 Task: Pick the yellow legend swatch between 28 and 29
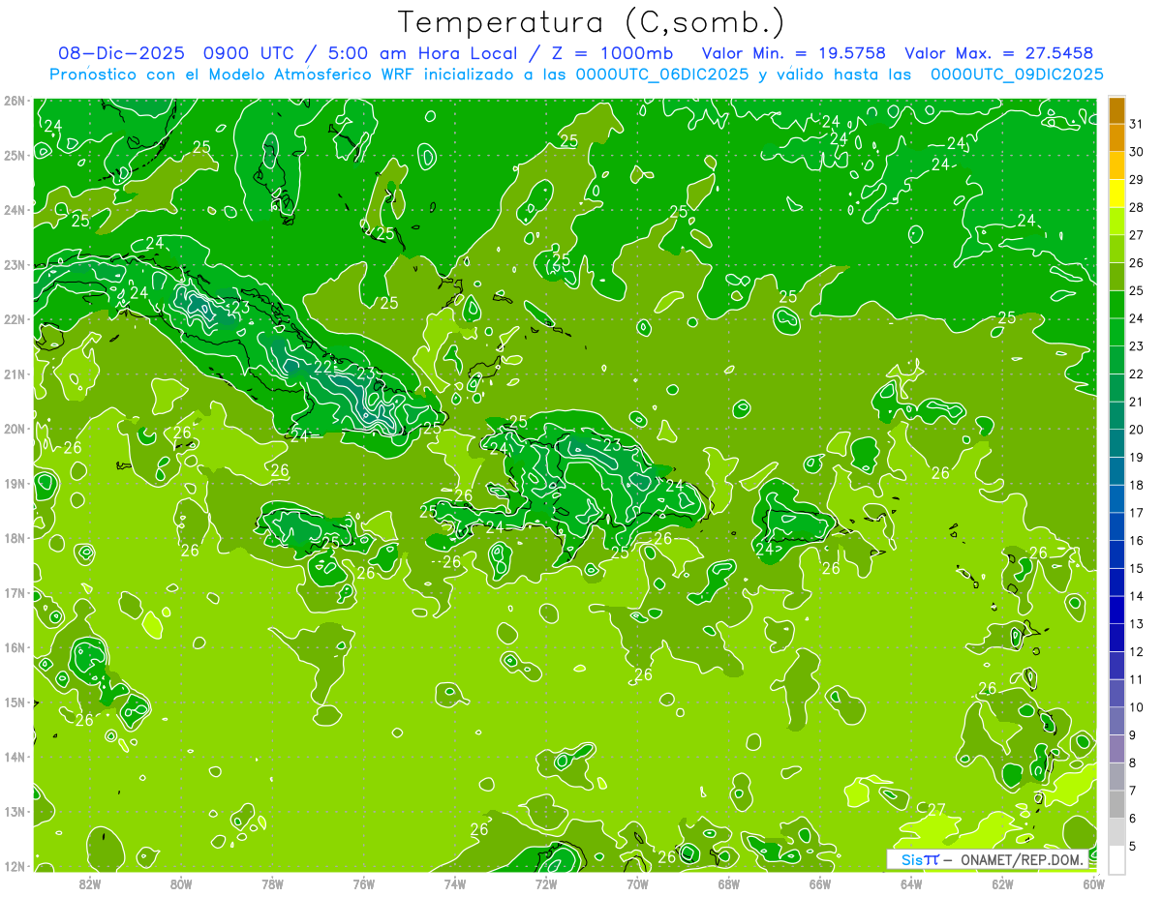pyautogui.click(x=1116, y=194)
